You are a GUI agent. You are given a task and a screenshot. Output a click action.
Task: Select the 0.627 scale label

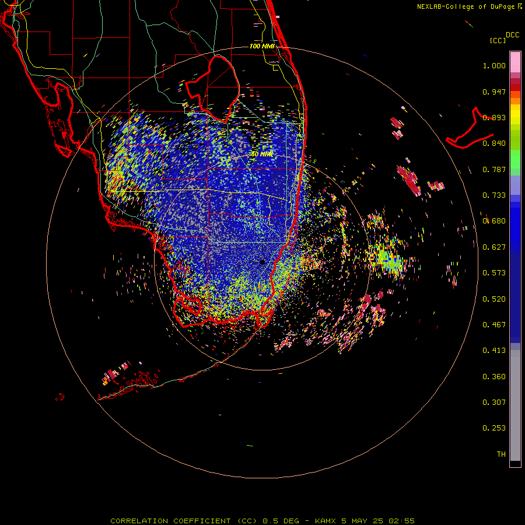click(x=494, y=247)
